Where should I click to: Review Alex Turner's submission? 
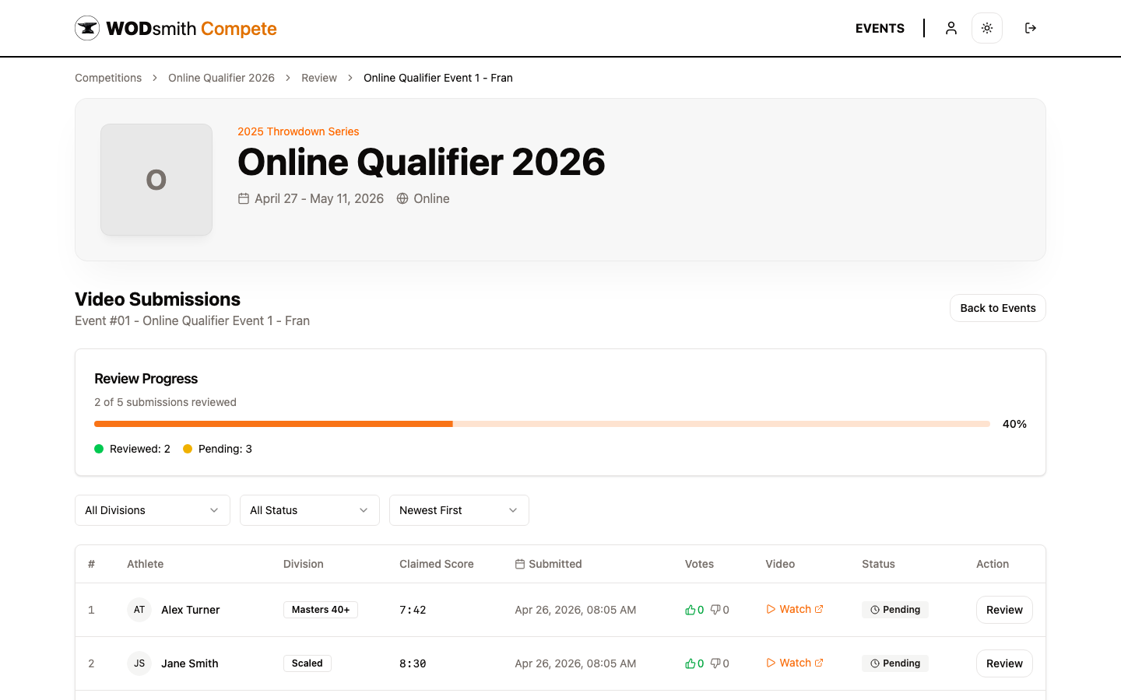[x=1004, y=610]
